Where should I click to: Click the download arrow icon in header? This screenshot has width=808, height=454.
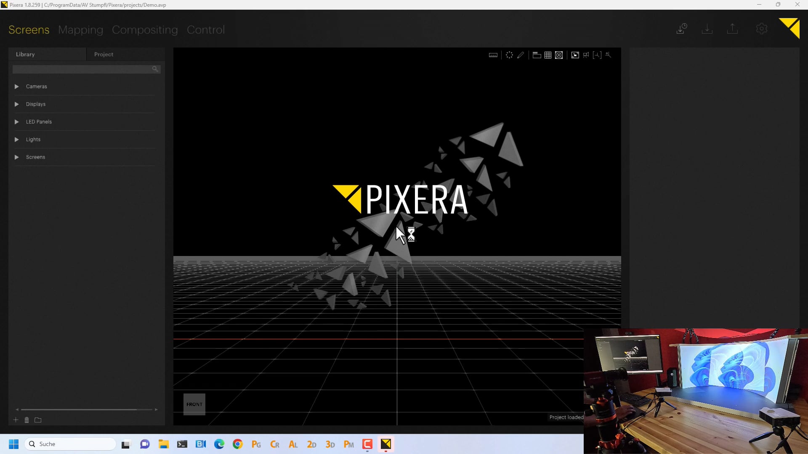(x=707, y=29)
